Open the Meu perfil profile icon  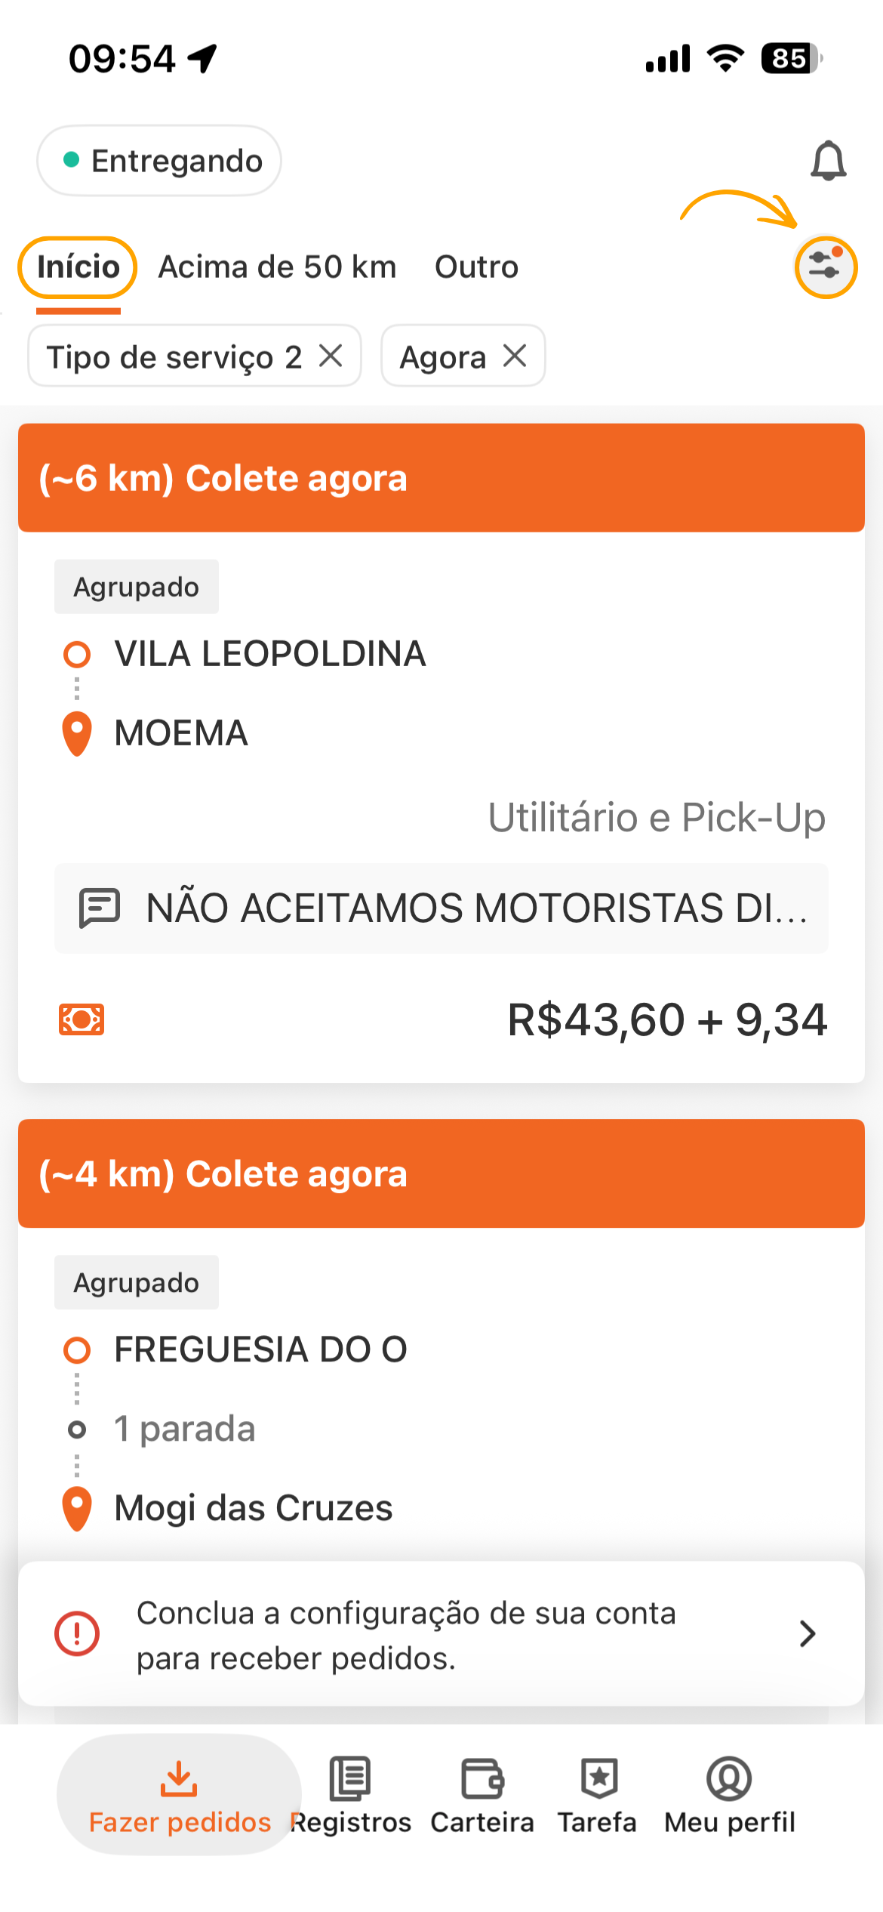(729, 1778)
